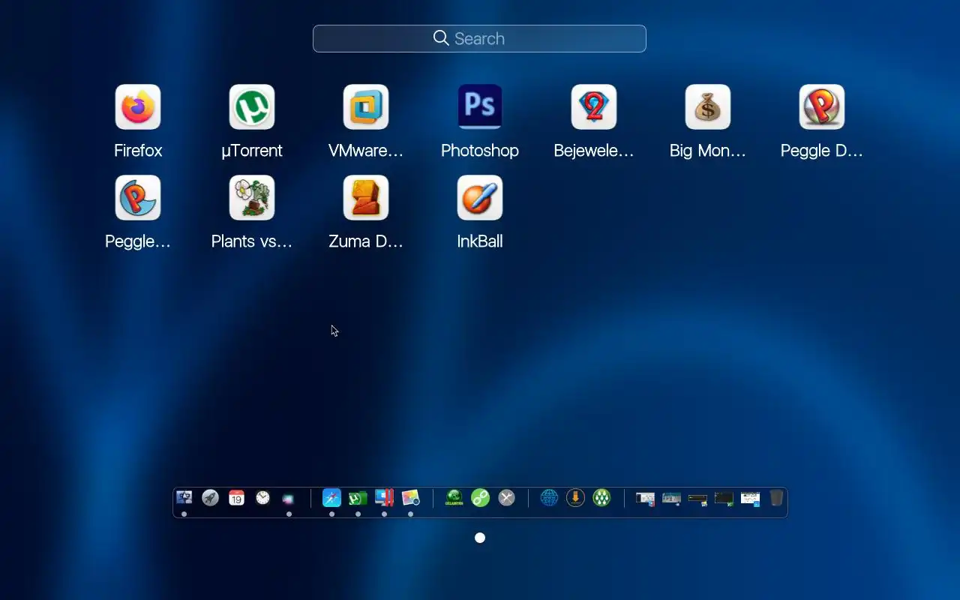
Task: Click the Search field at the top
Action: [x=479, y=39]
